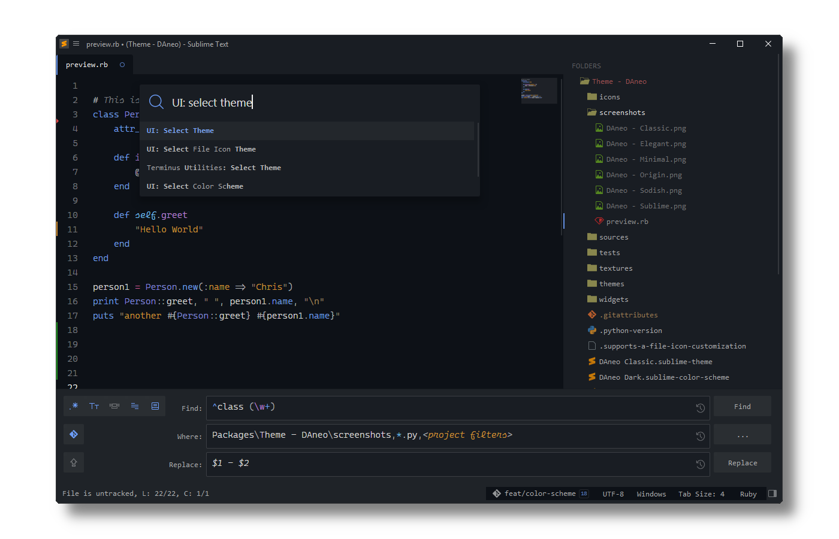Open history for the Where field
Screen dimensions: 839x539
coord(700,436)
